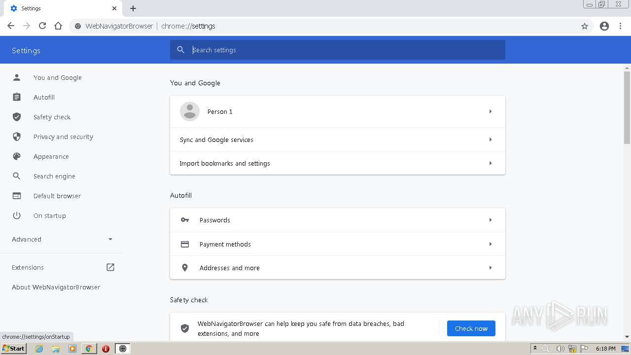Open Sync and Google services
631x355 pixels.
[338, 140]
